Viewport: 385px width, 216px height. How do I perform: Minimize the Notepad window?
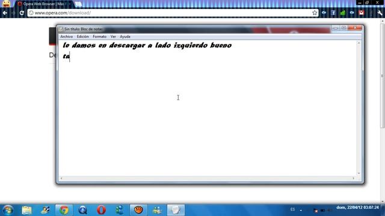[336, 28]
